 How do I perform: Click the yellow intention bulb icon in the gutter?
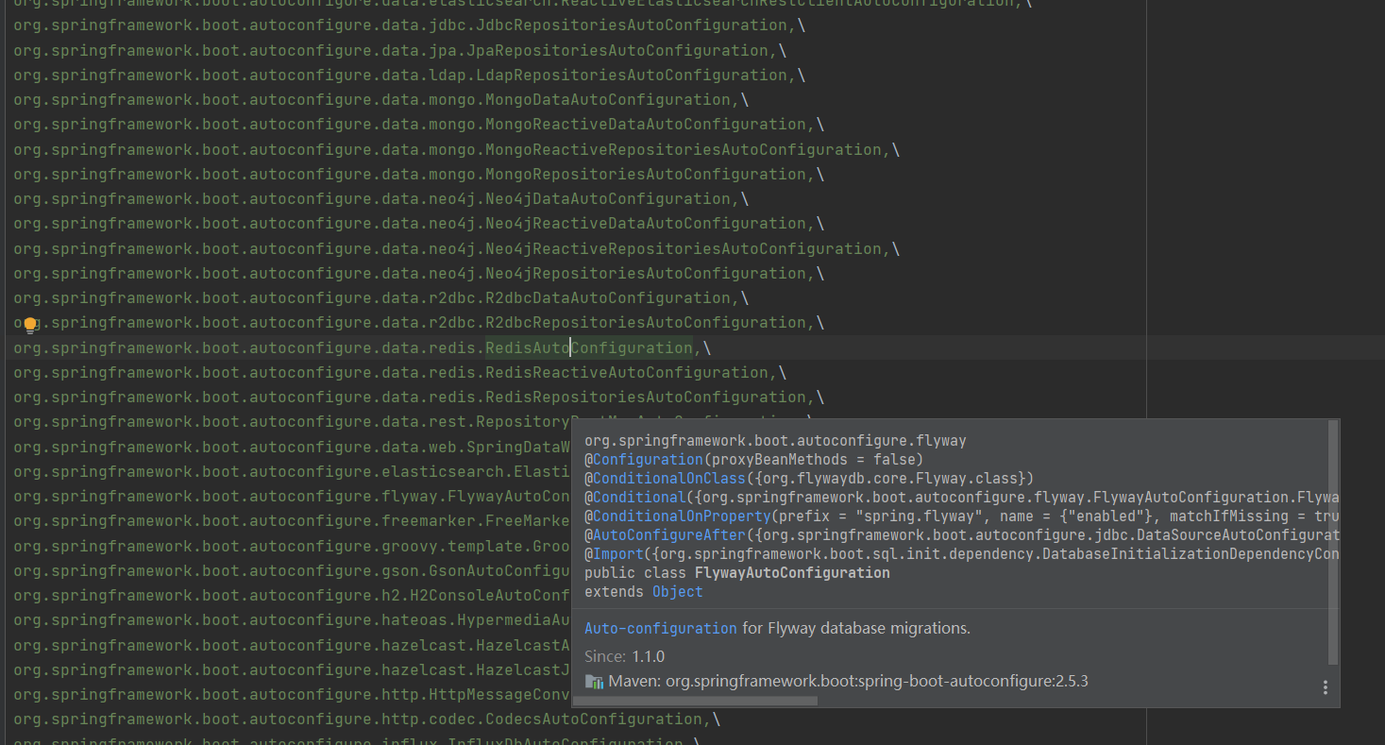coord(29,324)
